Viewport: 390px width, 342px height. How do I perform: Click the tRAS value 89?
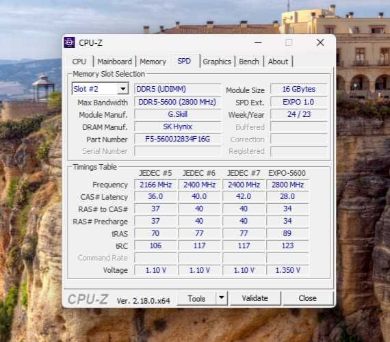coord(287,233)
